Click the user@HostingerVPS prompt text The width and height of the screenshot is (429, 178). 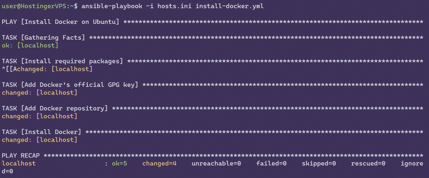(x=34, y=6)
